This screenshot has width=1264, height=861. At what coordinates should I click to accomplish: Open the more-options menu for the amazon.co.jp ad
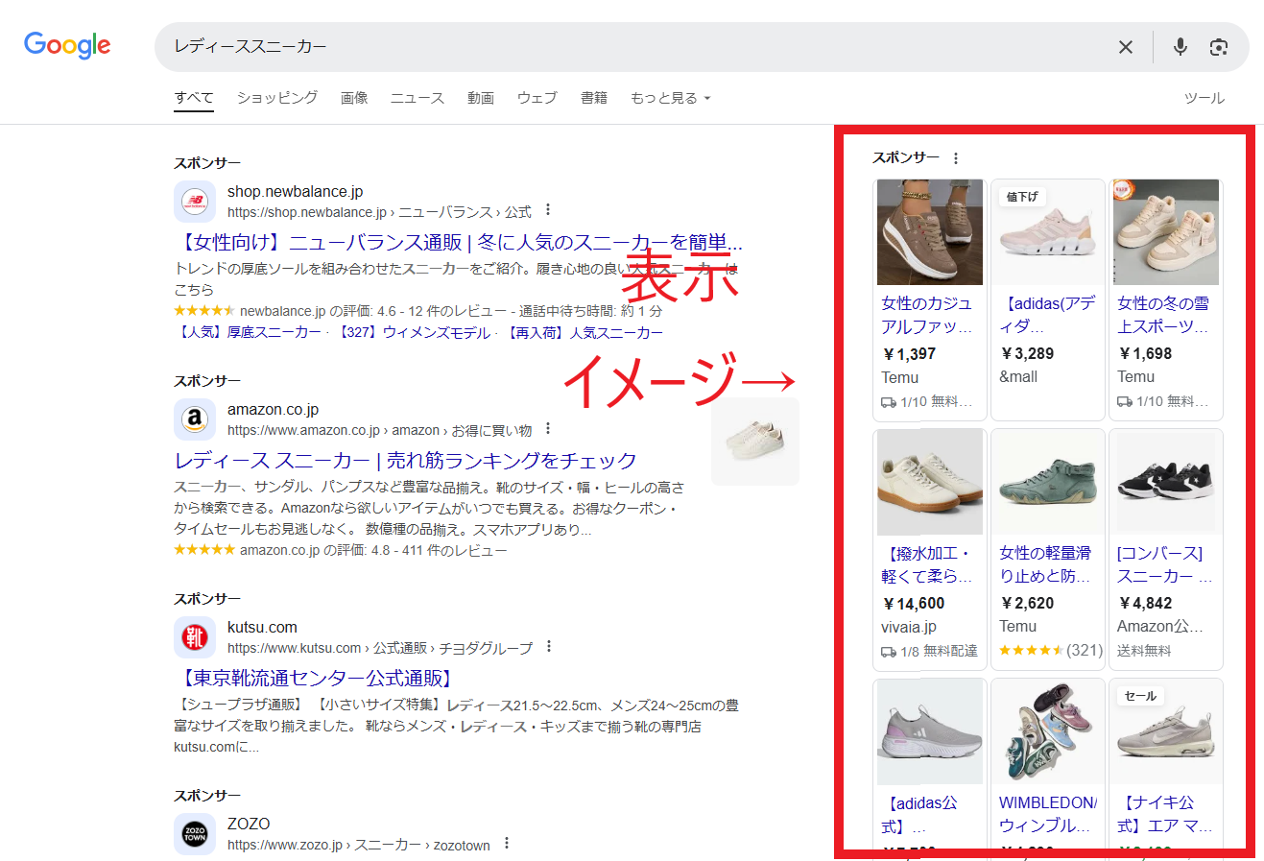click(548, 428)
